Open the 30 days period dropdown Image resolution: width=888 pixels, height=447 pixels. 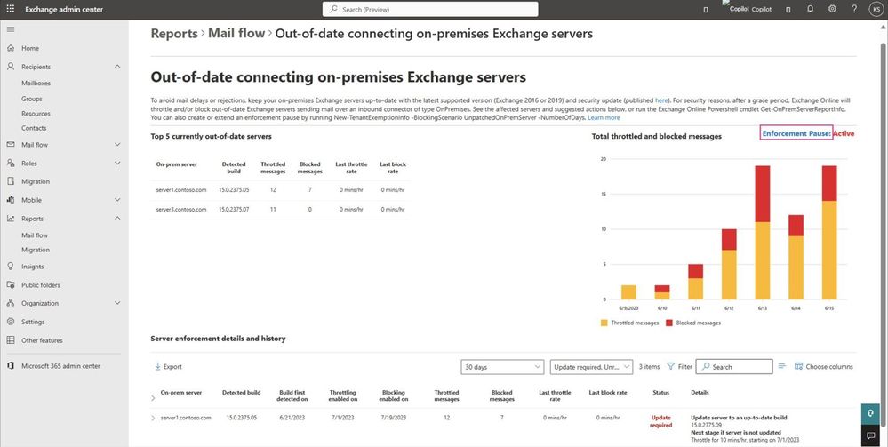coord(502,367)
